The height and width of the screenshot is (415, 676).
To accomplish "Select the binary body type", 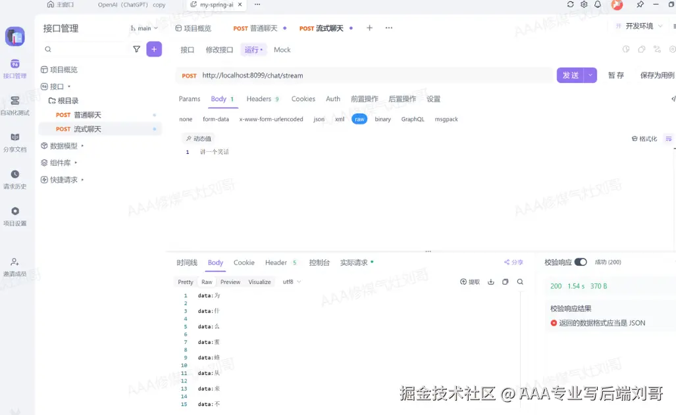I will (383, 119).
